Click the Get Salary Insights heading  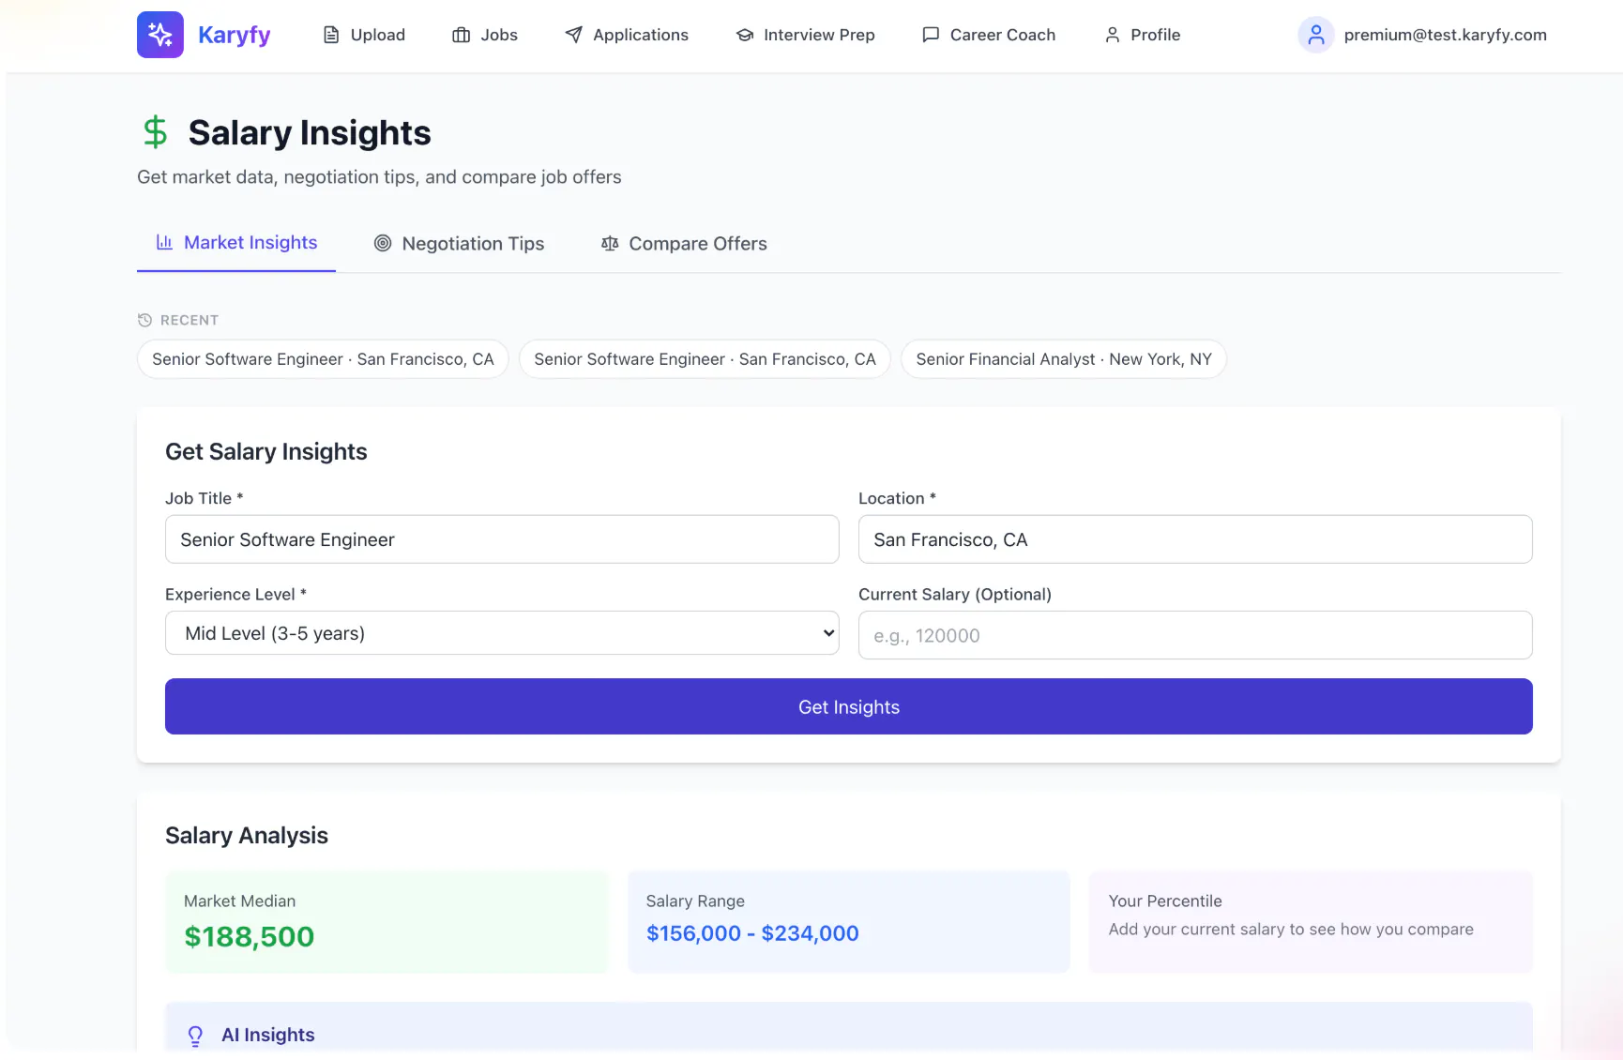[x=266, y=452]
